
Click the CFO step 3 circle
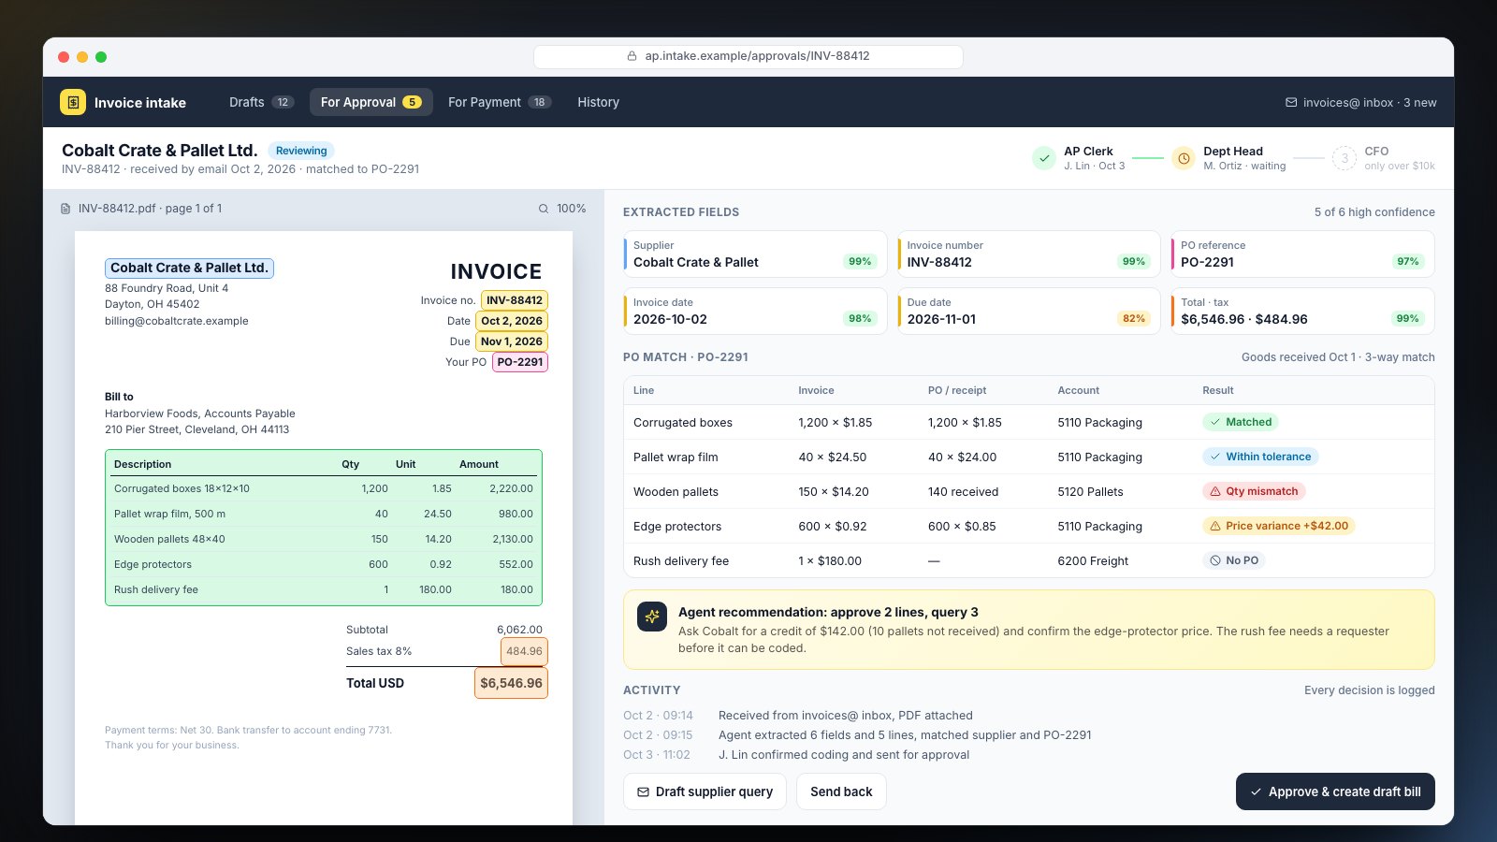[x=1344, y=158]
